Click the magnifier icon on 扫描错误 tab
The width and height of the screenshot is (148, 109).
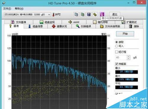(78, 26)
